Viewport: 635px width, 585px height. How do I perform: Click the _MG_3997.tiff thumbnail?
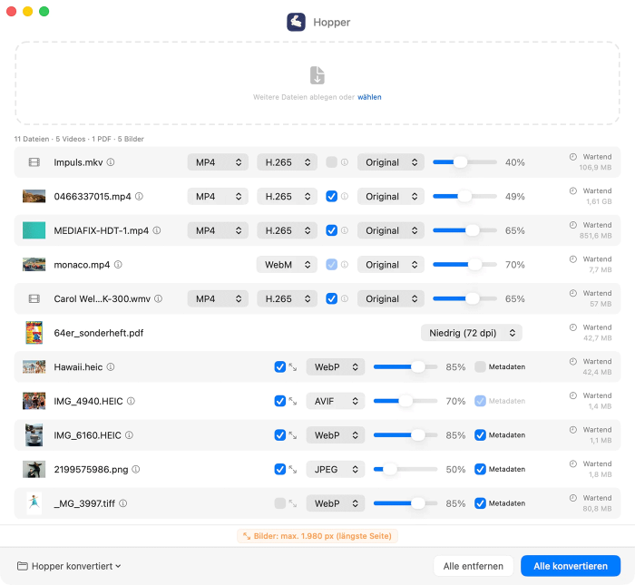(x=34, y=503)
